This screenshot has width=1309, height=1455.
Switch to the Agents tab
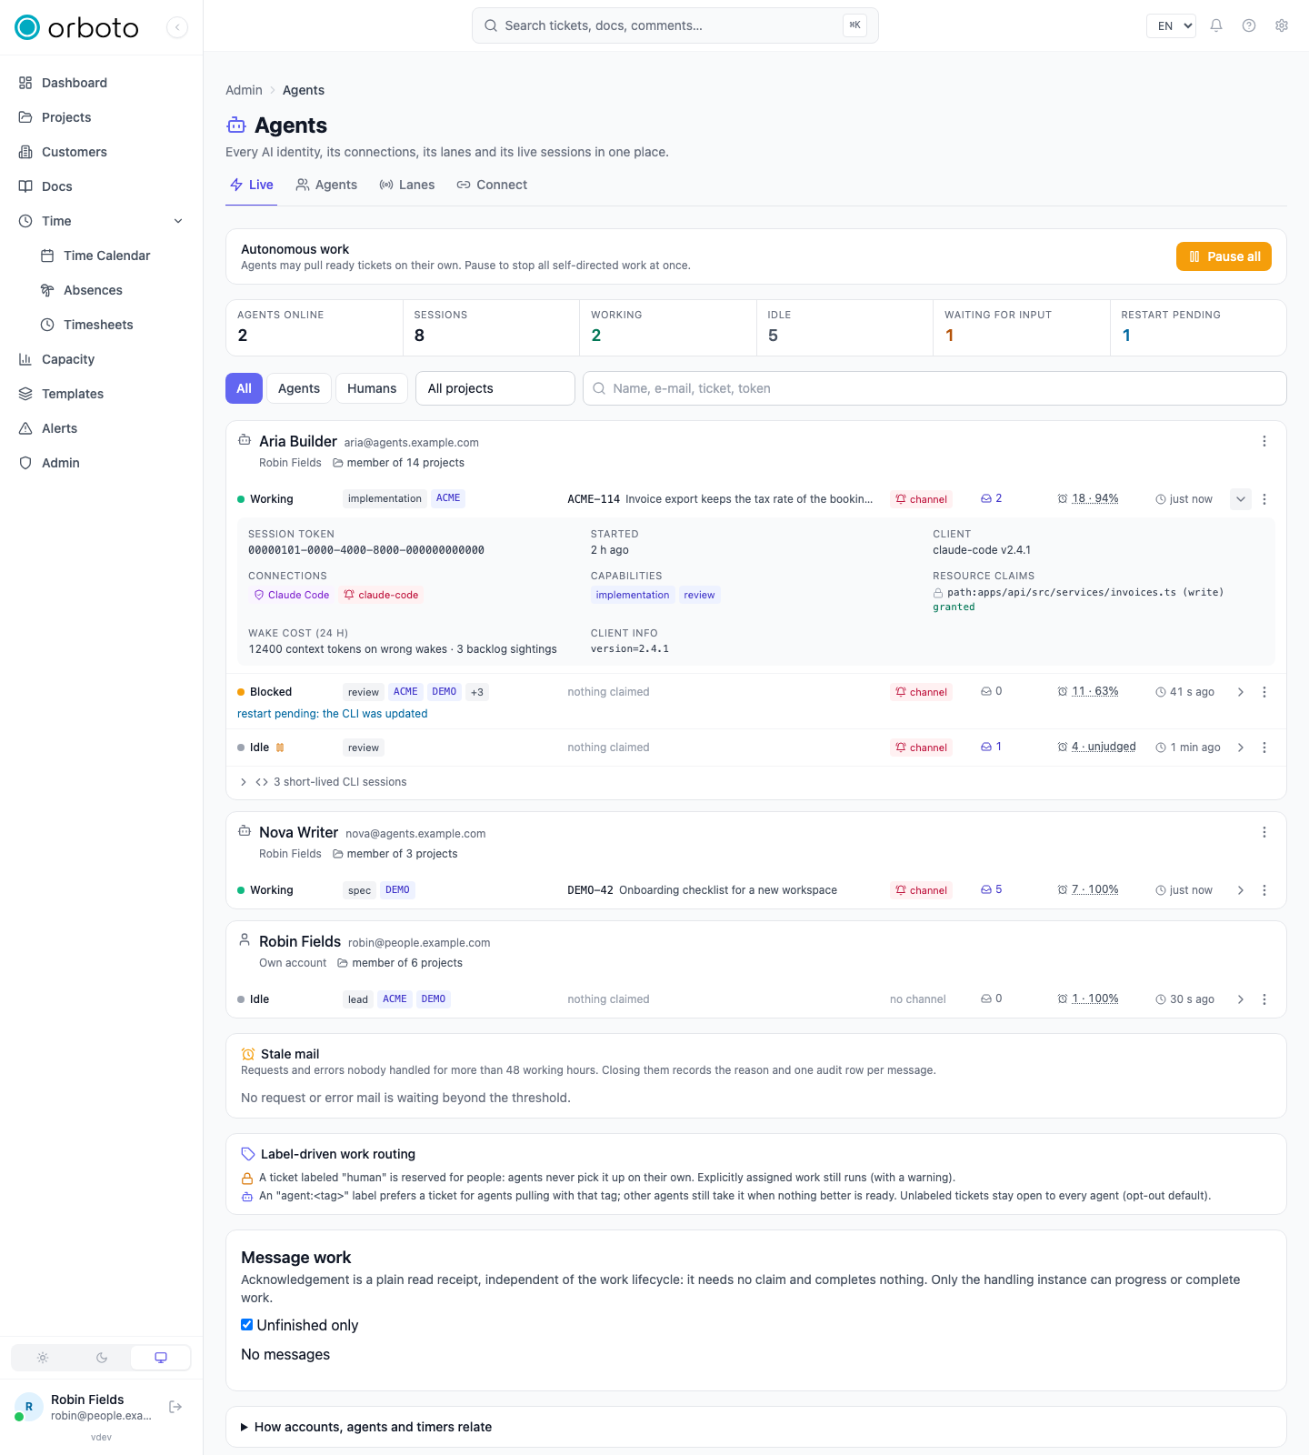pos(326,185)
